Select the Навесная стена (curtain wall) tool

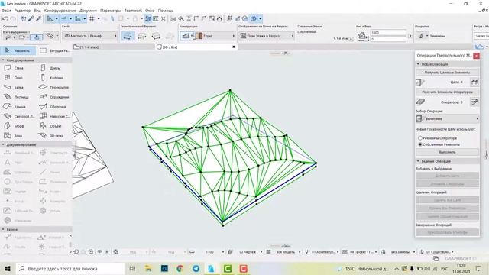(54, 116)
